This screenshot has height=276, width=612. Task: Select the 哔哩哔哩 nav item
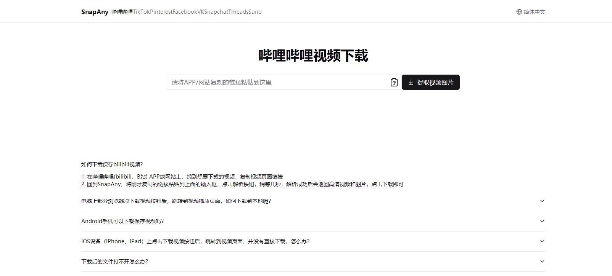122,12
